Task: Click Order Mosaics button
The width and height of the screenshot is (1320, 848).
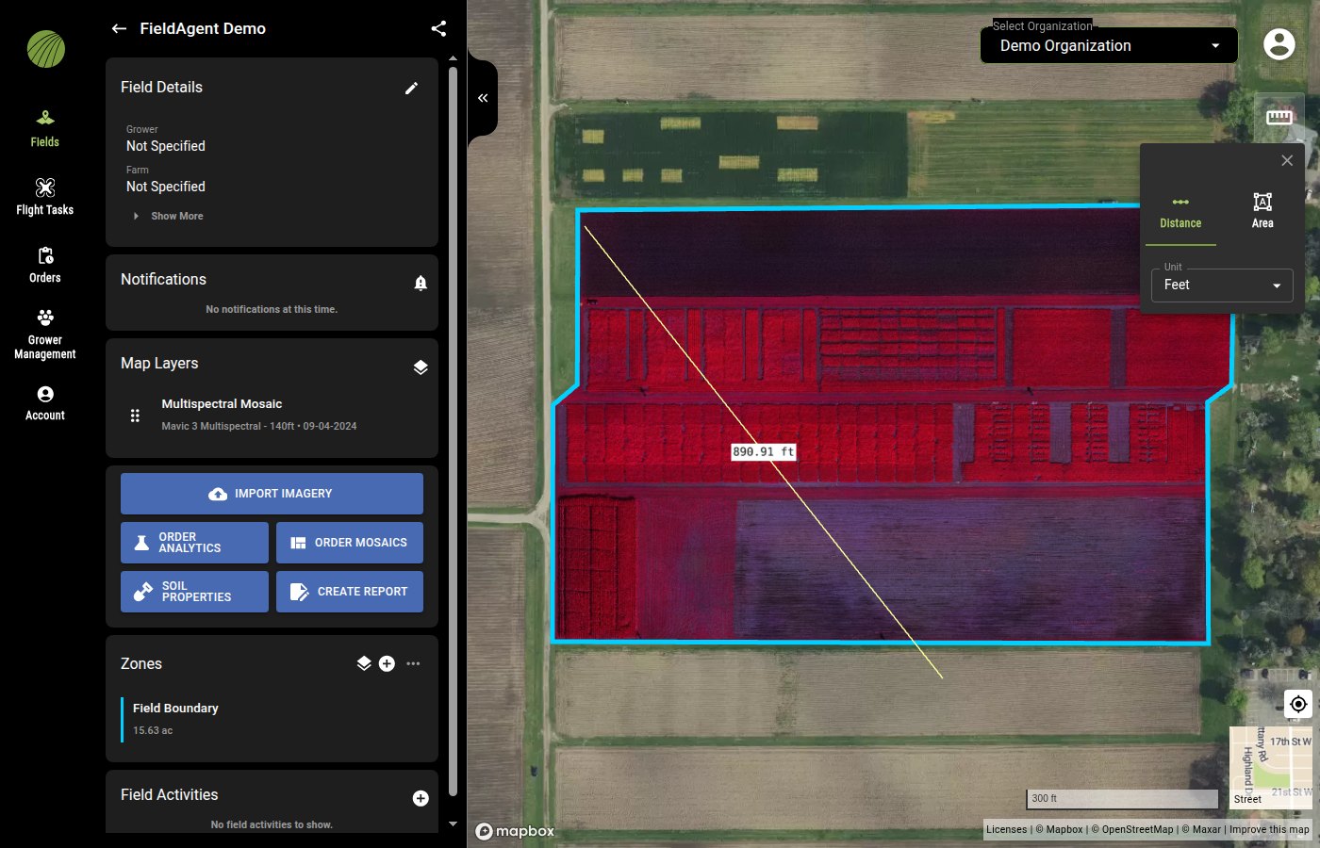Action: [x=350, y=543]
